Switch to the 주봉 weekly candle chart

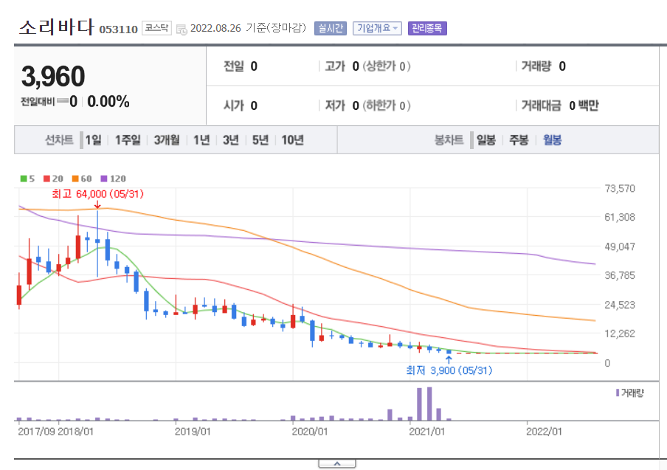tap(519, 140)
